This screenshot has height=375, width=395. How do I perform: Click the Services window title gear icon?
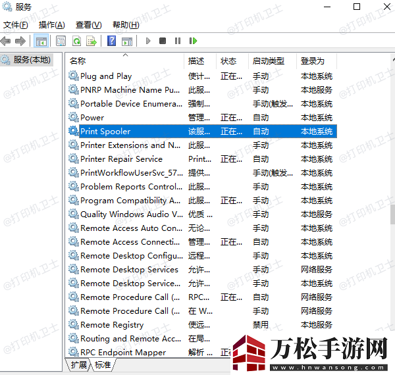(7, 7)
